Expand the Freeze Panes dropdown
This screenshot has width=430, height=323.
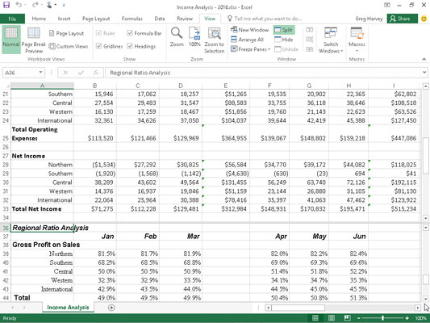click(250, 49)
